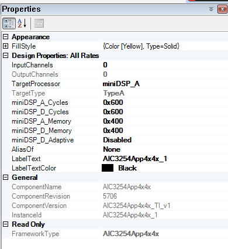Collapse the General category
Viewport: 228px width, 249px height.
coord(6,178)
